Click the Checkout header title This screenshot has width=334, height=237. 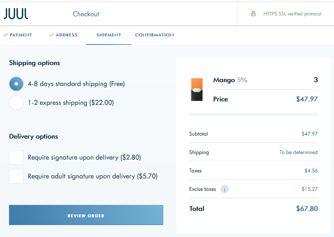point(86,14)
